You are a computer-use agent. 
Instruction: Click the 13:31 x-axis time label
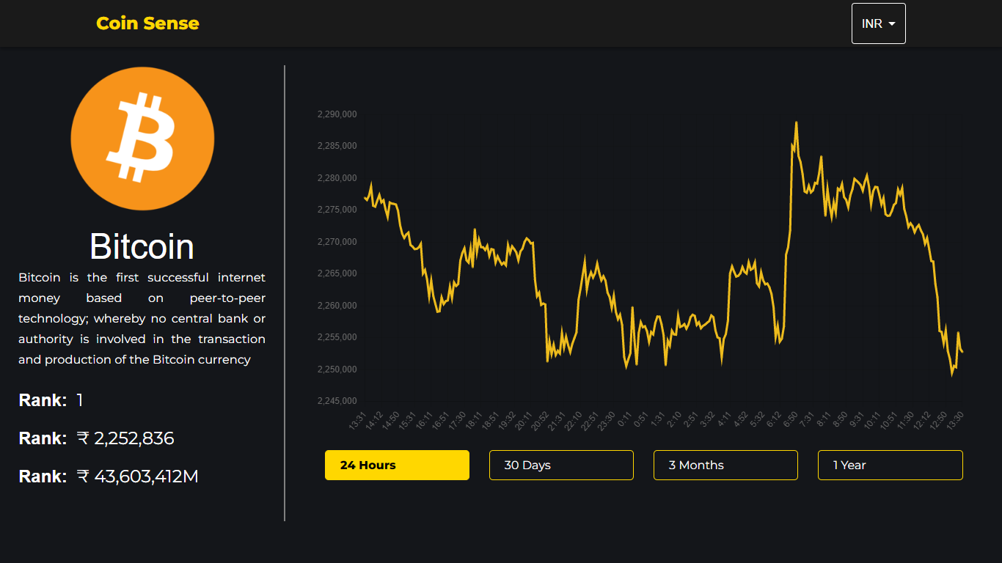357,421
